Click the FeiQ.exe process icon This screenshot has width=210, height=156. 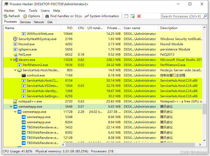coord(15,55)
